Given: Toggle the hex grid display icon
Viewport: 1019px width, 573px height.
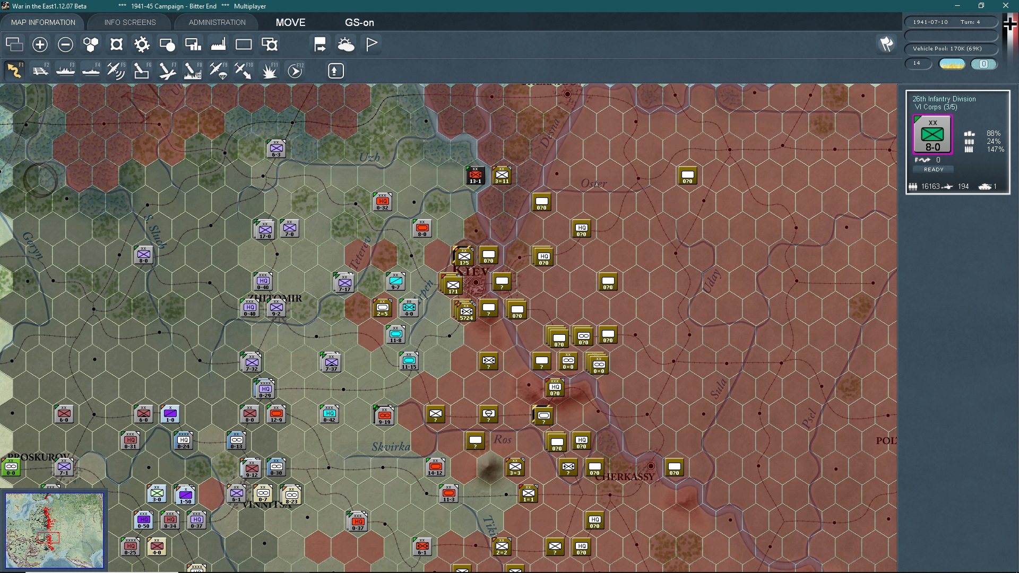Looking at the screenshot, I should [91, 45].
